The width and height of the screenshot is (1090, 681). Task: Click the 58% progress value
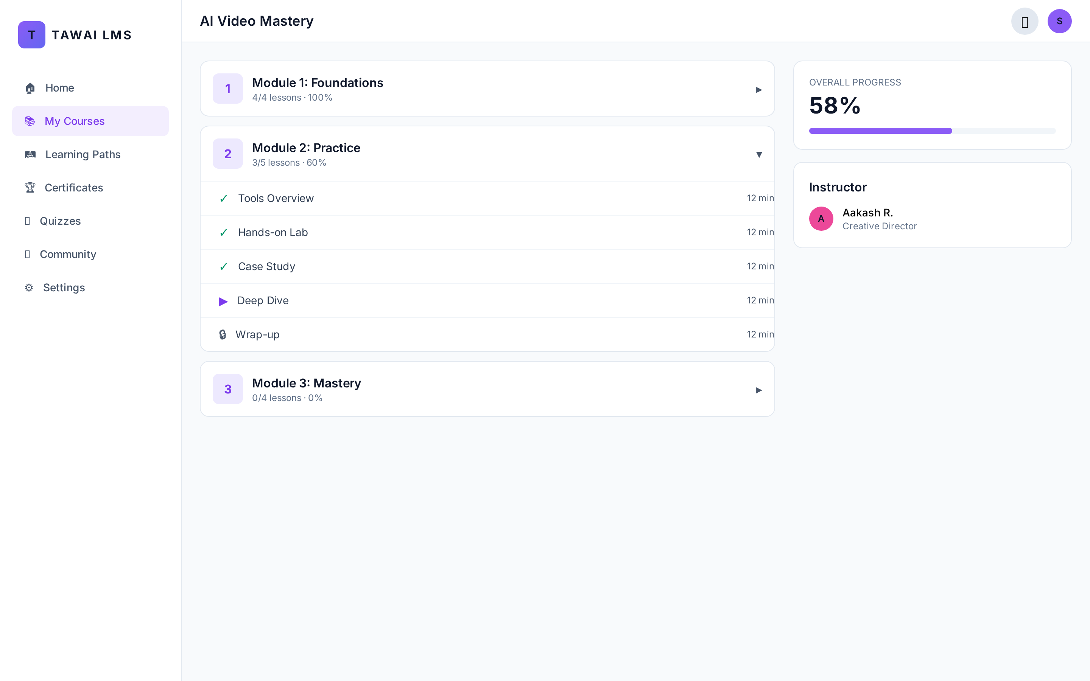point(835,106)
